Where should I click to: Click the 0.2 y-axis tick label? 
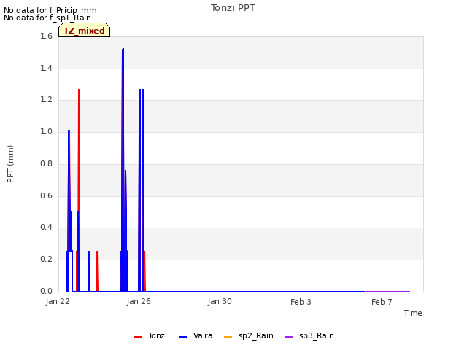click(46, 260)
